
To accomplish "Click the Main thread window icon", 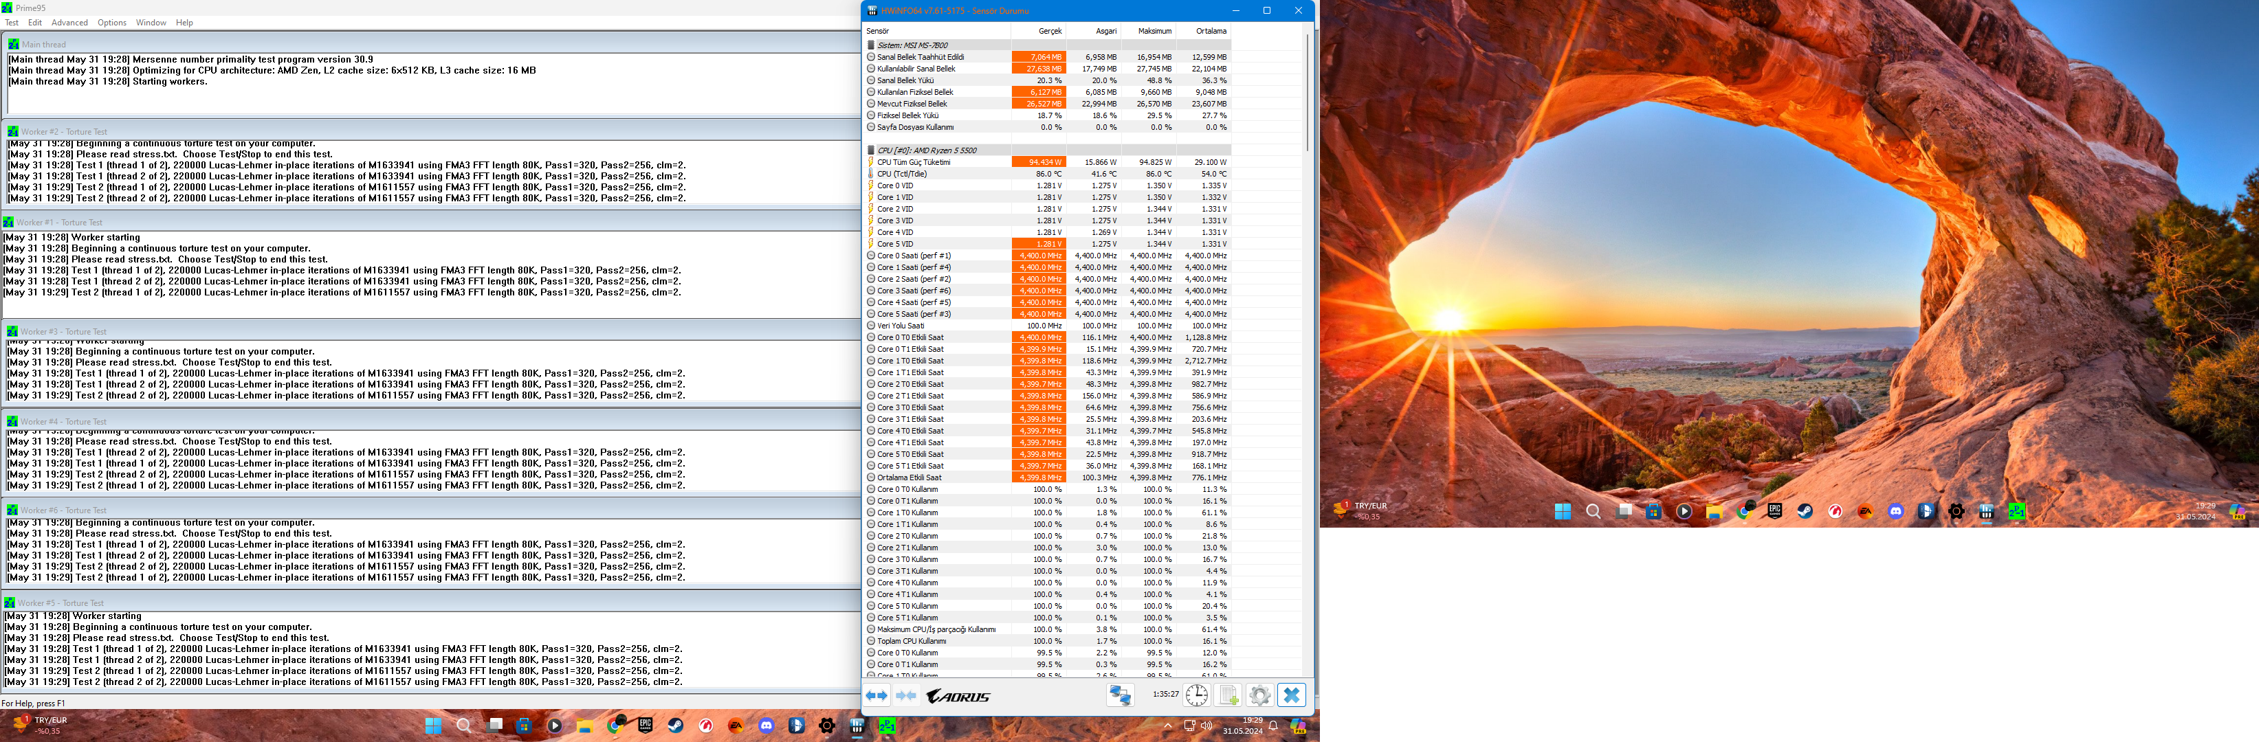I will coord(13,44).
